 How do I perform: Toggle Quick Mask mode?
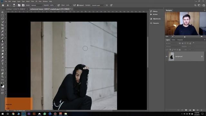click(2, 90)
